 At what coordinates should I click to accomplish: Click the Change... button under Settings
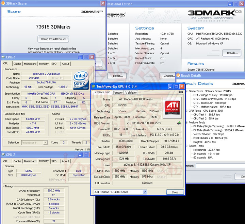[168, 76]
